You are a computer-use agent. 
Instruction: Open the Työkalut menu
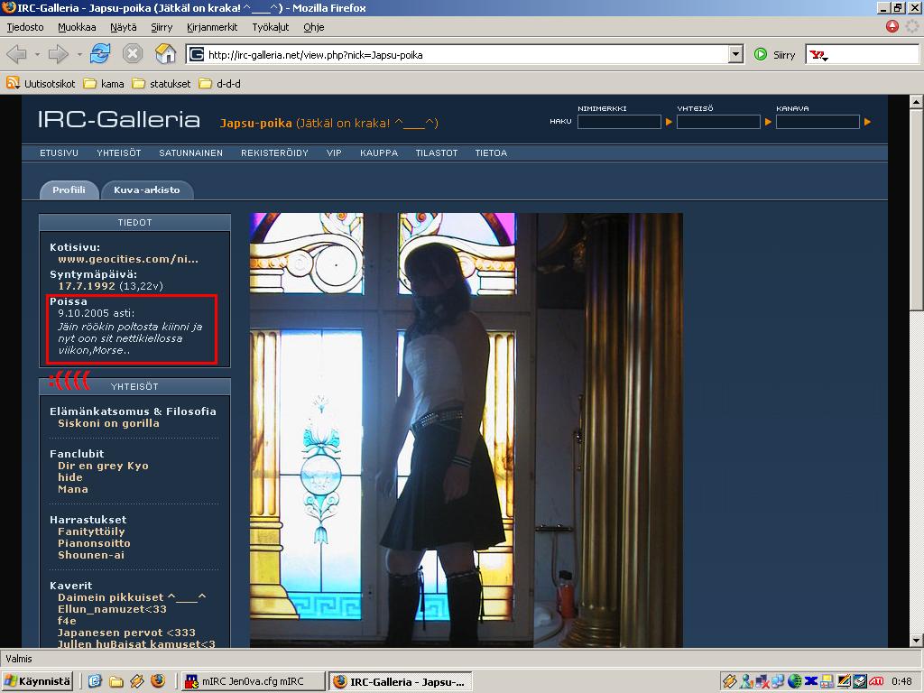[271, 27]
